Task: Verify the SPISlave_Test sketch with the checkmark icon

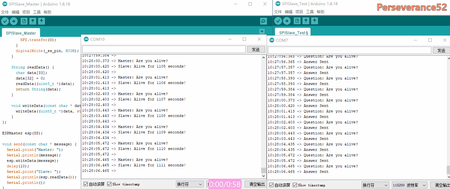Action: 278,21
